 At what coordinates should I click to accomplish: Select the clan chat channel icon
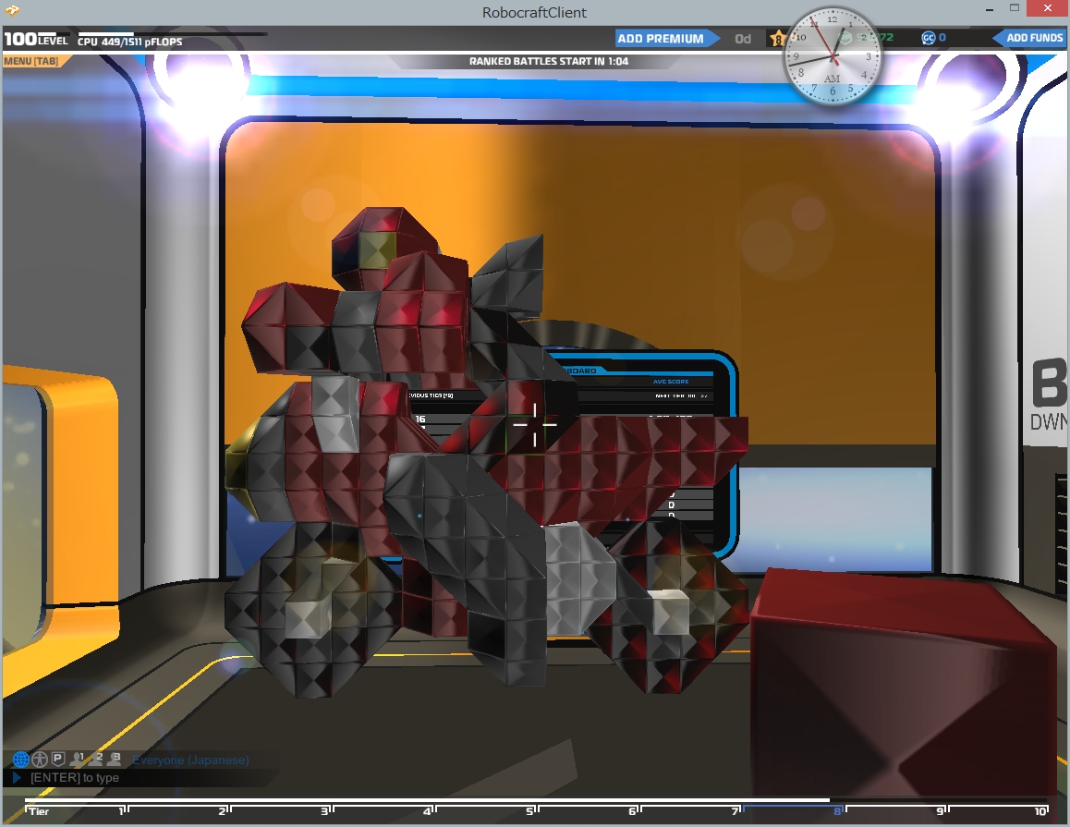point(41,759)
